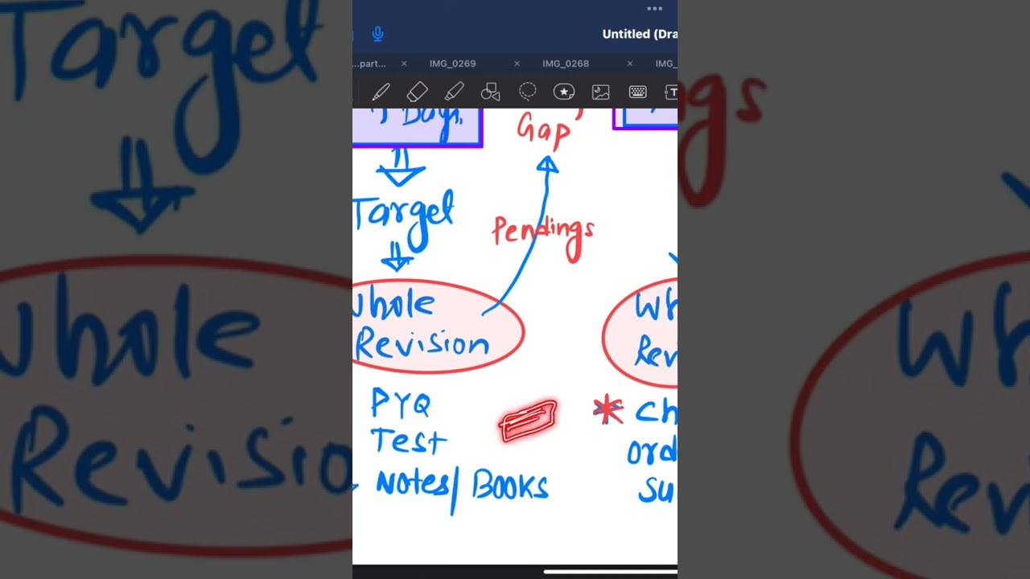Open the Elements sticker tool
This screenshot has width=1030, height=579.
pos(564,92)
